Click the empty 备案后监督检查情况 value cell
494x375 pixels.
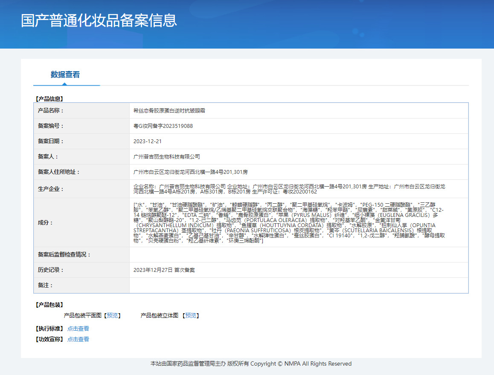pos(298,254)
